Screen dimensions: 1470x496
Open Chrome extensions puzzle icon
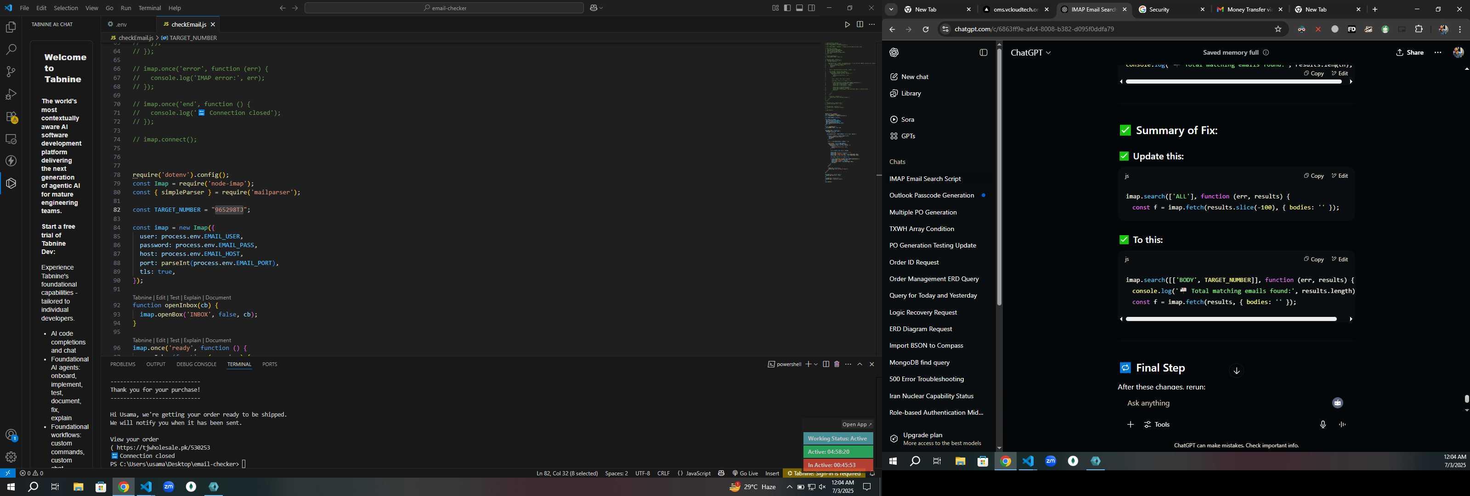click(1419, 30)
